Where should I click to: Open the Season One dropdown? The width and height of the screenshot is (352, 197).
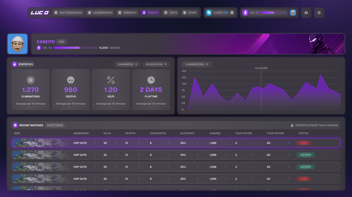156,64
